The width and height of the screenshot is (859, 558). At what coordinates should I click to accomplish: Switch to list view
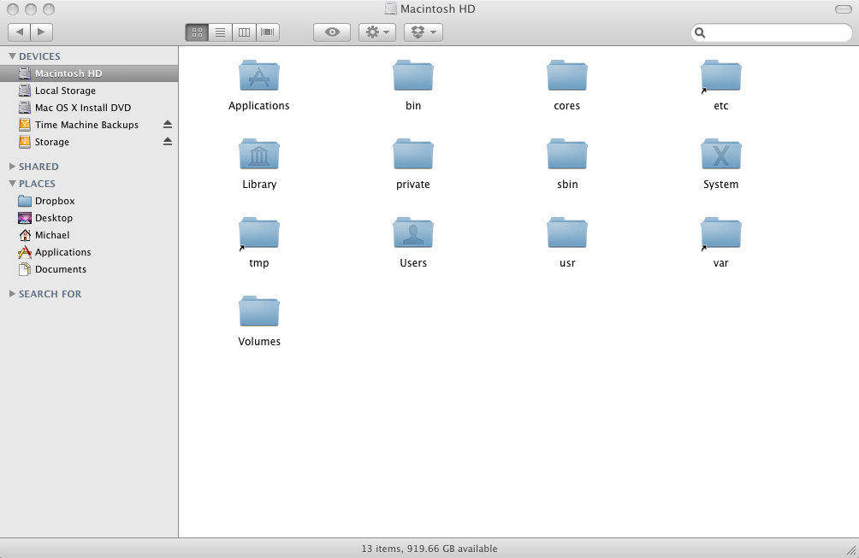point(220,32)
